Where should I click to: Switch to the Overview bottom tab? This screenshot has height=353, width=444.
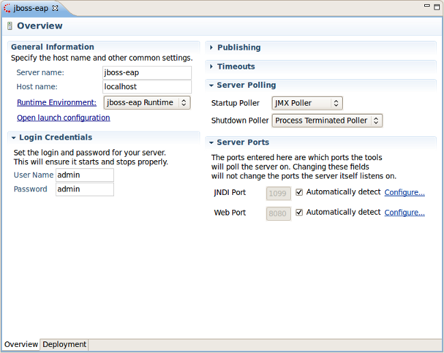[21, 344]
